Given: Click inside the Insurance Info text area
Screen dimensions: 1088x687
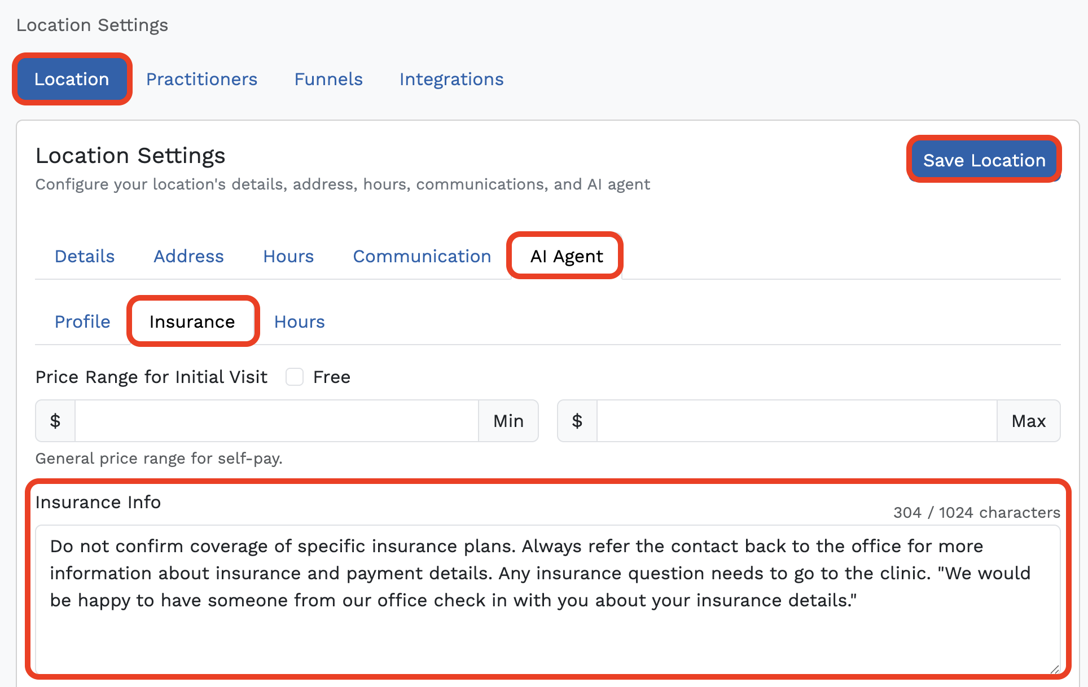Looking at the screenshot, I should [547, 599].
